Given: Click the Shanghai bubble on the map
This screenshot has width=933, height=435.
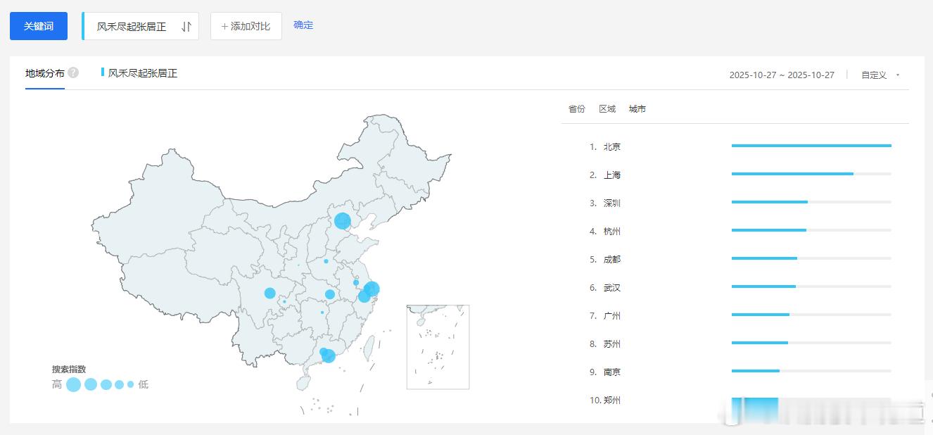Looking at the screenshot, I should pyautogui.click(x=372, y=289).
